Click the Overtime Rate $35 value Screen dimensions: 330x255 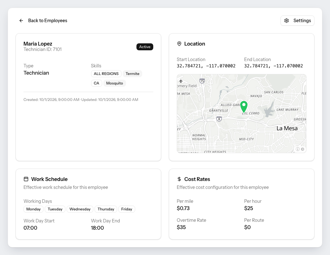pos(181,227)
